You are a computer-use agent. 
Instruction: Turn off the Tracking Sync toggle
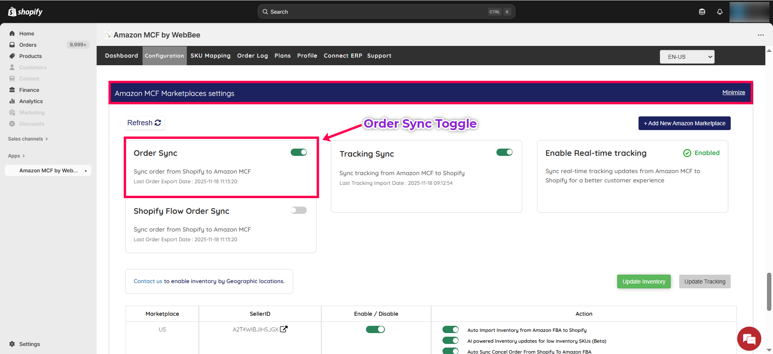pos(504,152)
